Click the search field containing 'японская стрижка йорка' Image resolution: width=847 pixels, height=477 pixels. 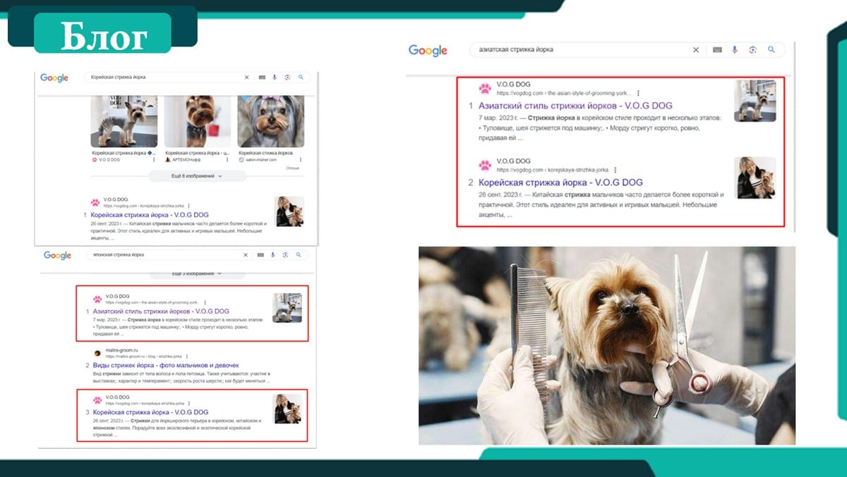198,255
